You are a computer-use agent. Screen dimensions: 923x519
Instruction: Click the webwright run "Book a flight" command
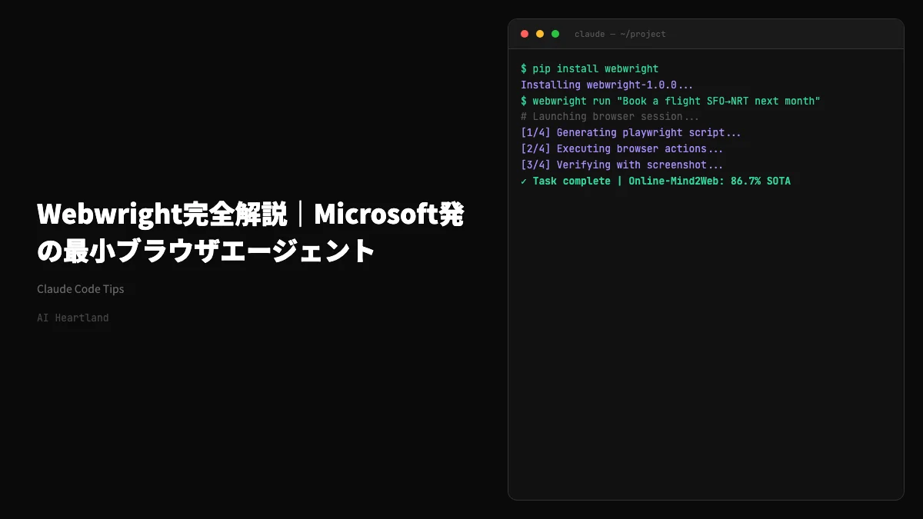671,101
